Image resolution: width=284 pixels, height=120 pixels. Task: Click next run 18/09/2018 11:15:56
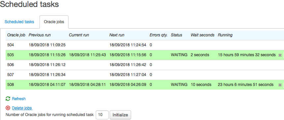click(128, 55)
